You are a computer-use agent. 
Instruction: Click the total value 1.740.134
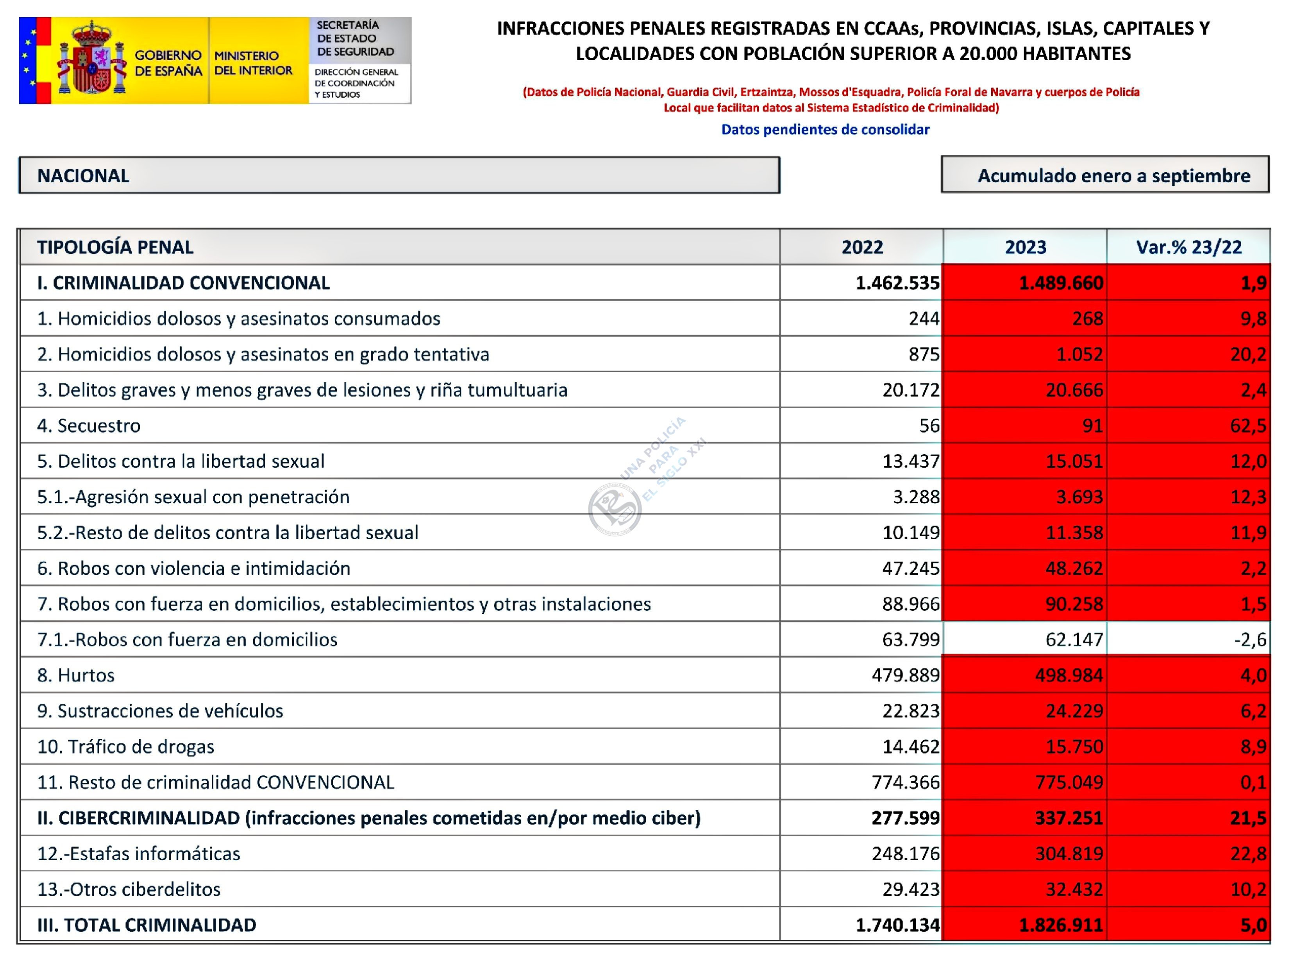897,925
